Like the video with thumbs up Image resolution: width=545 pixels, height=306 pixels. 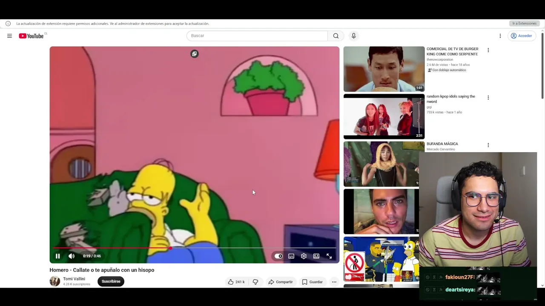coord(236,282)
